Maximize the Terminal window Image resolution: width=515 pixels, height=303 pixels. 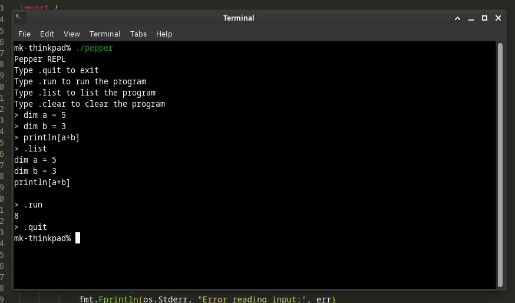484,18
